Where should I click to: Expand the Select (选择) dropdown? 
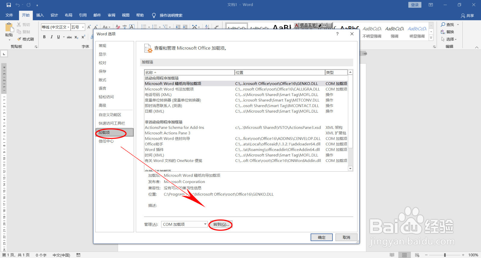click(x=455, y=39)
